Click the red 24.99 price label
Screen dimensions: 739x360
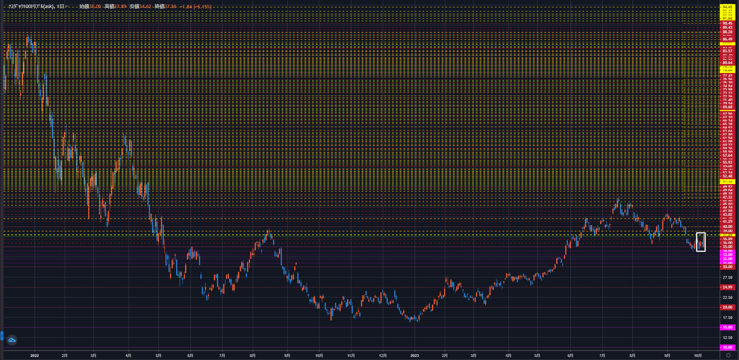727,287
